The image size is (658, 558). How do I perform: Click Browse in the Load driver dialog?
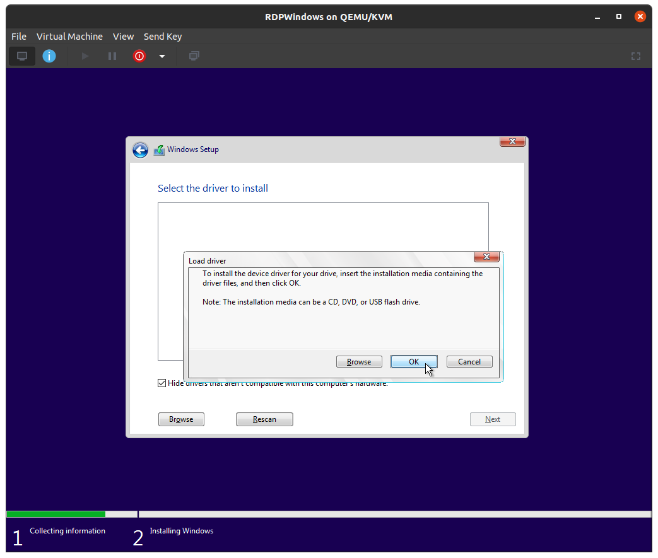click(x=359, y=362)
